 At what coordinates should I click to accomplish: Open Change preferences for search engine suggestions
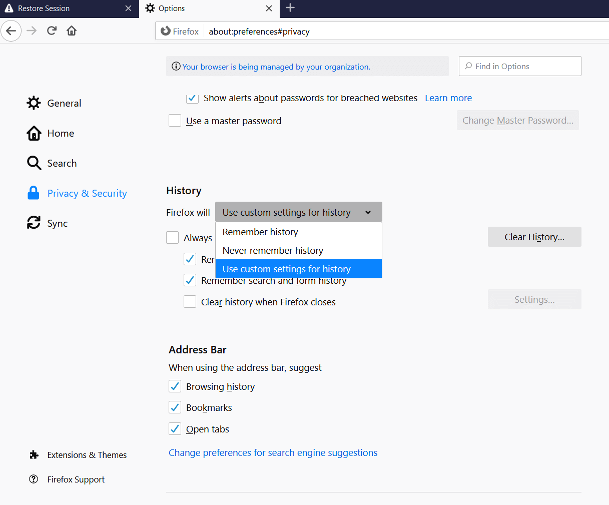click(273, 452)
